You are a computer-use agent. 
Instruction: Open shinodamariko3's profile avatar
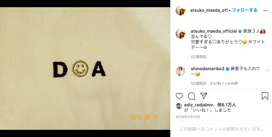[180, 71]
